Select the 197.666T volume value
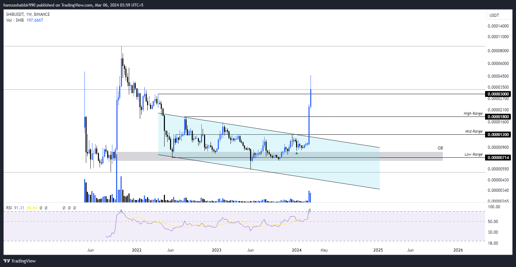 [x=35, y=20]
